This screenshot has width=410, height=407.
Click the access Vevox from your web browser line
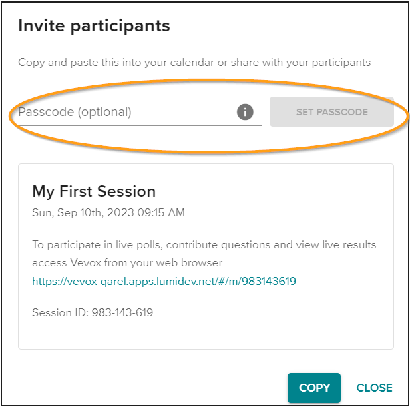[127, 262]
